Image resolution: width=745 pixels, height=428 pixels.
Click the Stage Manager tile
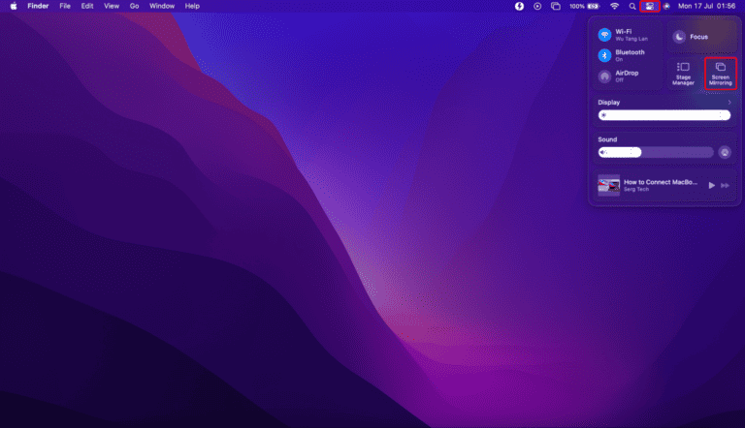pyautogui.click(x=683, y=73)
